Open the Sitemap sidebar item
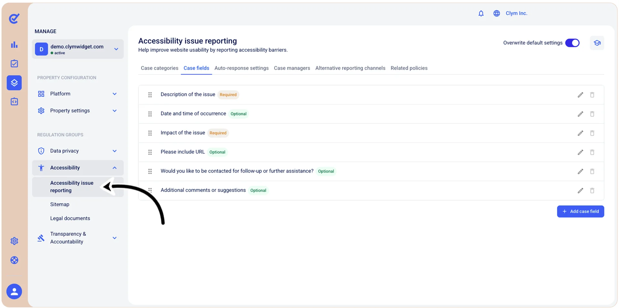 coord(60,204)
